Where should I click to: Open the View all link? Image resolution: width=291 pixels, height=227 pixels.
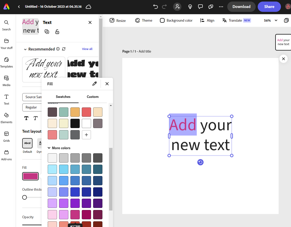tap(87, 49)
